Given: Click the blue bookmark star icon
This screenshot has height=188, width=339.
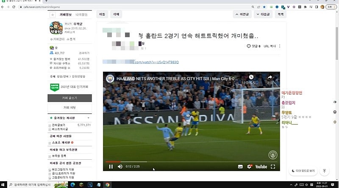Looking at the screenshot, I should click(x=264, y=7).
